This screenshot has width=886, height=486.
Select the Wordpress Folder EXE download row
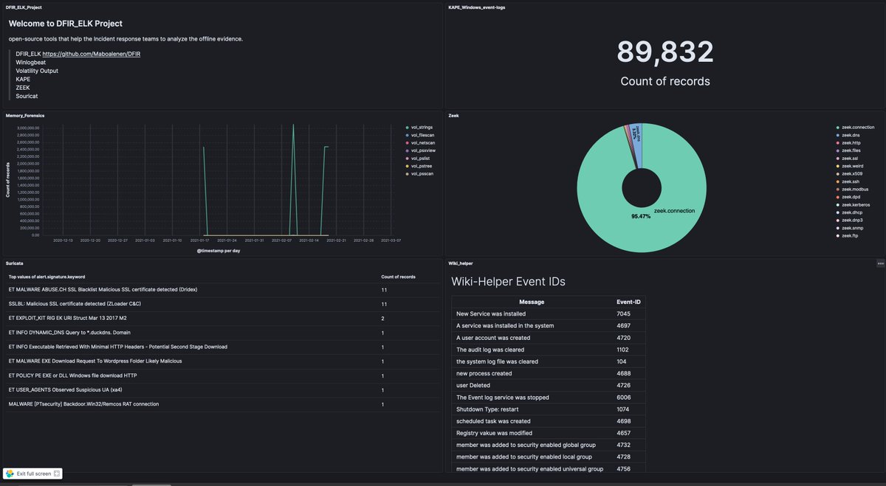pyautogui.click(x=221, y=361)
